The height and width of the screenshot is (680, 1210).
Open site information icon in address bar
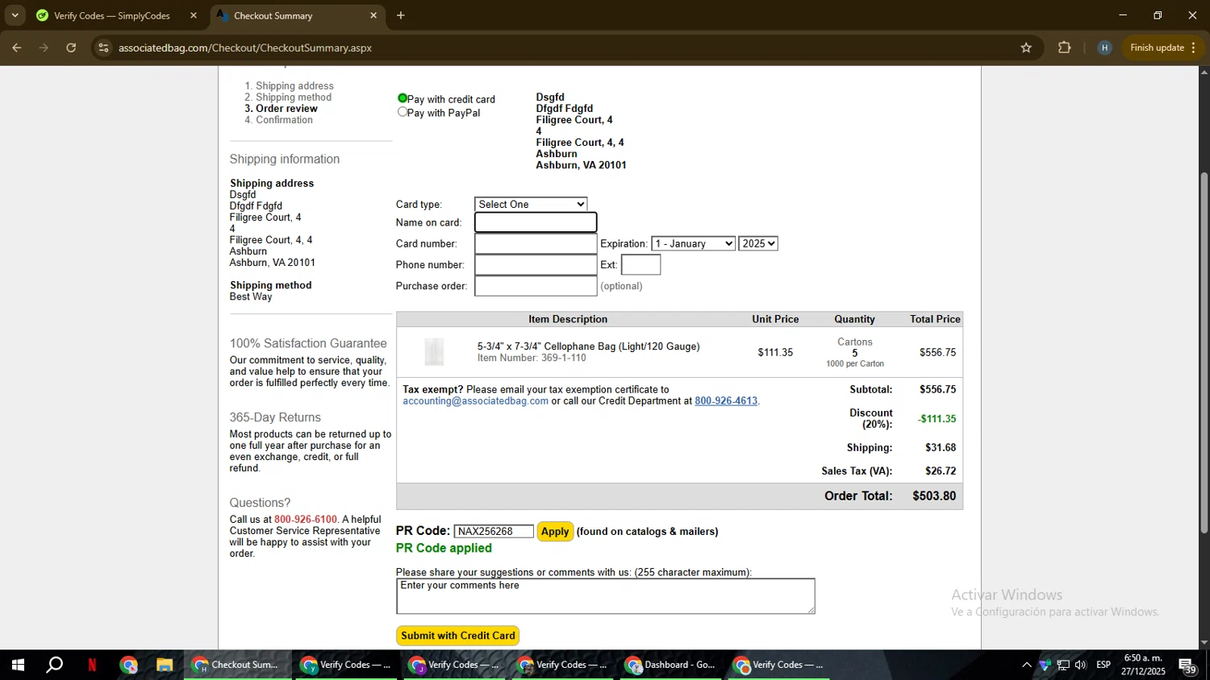pyautogui.click(x=103, y=48)
